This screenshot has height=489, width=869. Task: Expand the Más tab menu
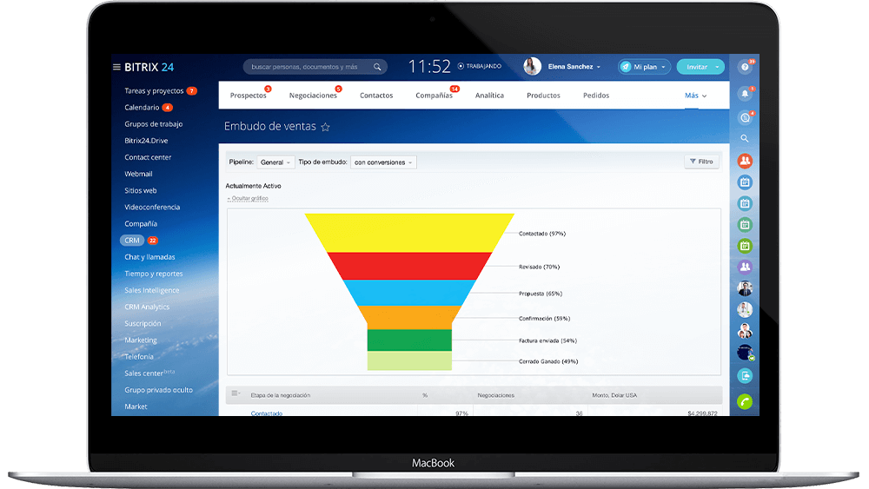tap(695, 96)
